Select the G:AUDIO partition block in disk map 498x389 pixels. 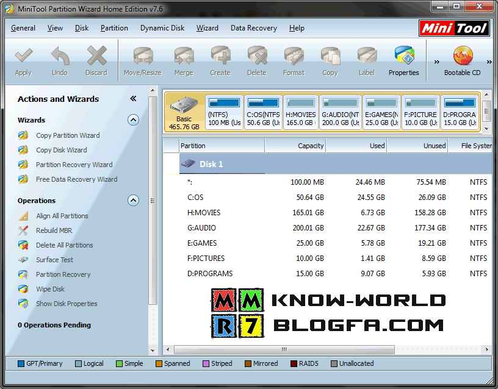340,112
